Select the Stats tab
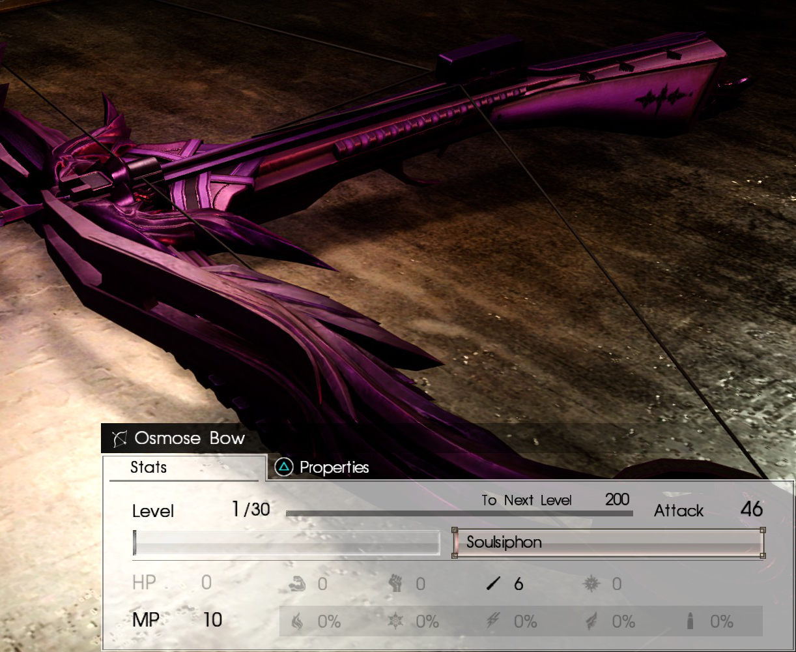Image resolution: width=796 pixels, height=652 pixels. coord(184,467)
